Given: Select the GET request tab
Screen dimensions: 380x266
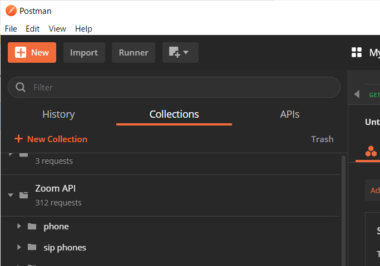Looking at the screenshot, I should (374, 95).
